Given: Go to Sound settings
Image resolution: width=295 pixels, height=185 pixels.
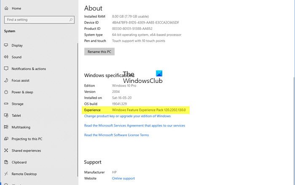Looking at the screenshot, I should tap(16, 57).
